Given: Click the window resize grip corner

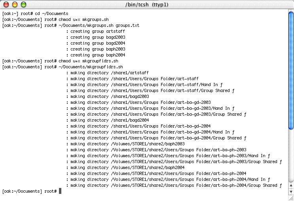Looking at the screenshot, I should pos(291,198).
